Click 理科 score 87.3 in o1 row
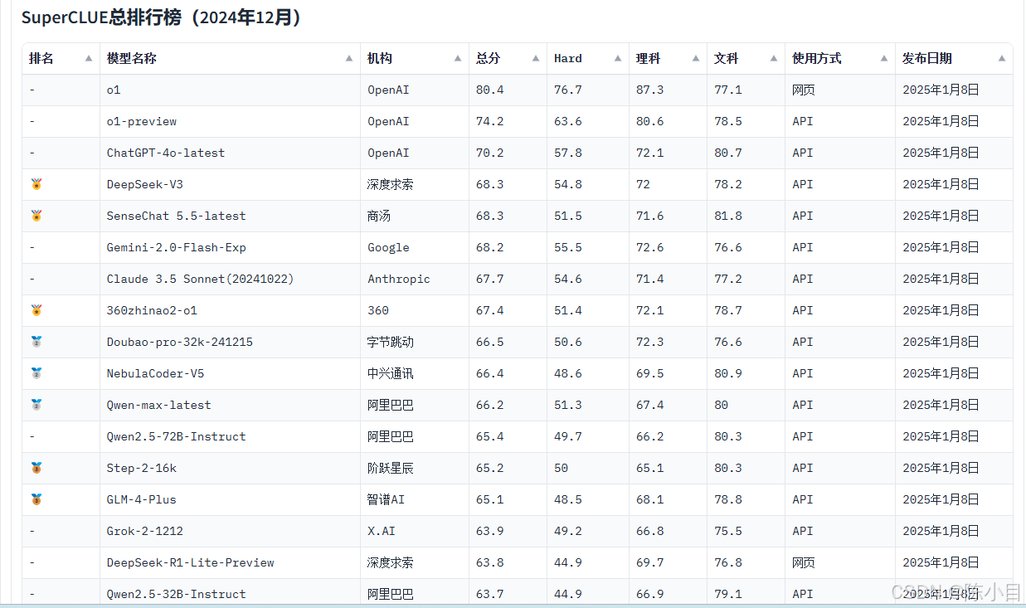The image size is (1026, 608). [650, 90]
